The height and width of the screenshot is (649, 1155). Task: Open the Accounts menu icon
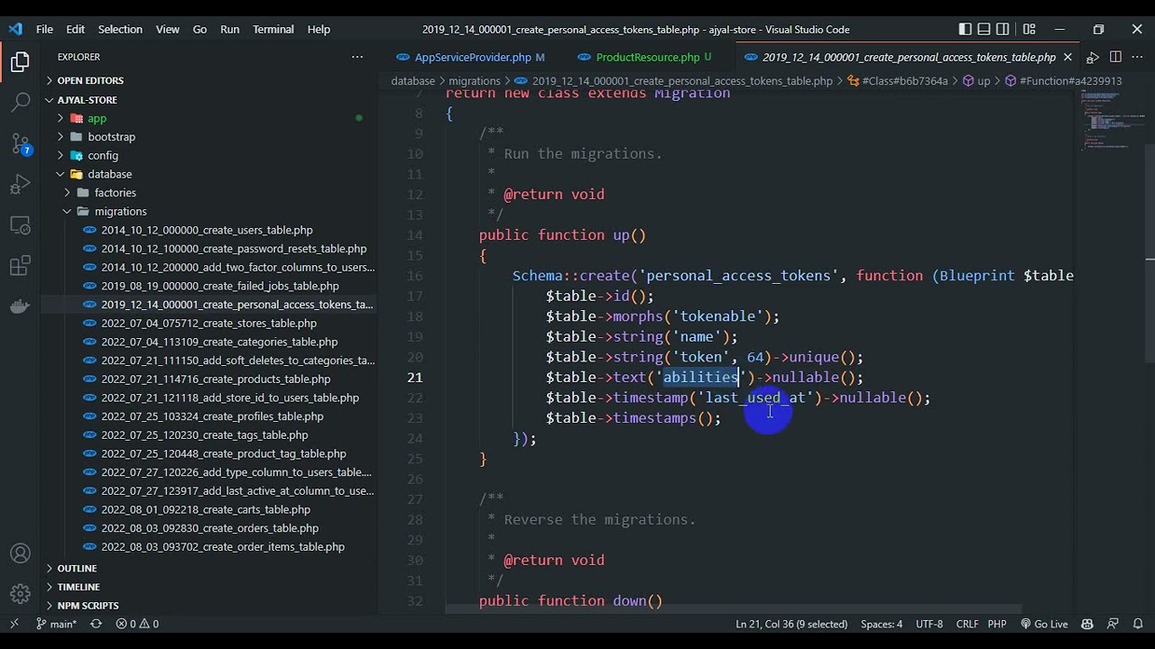point(20,553)
